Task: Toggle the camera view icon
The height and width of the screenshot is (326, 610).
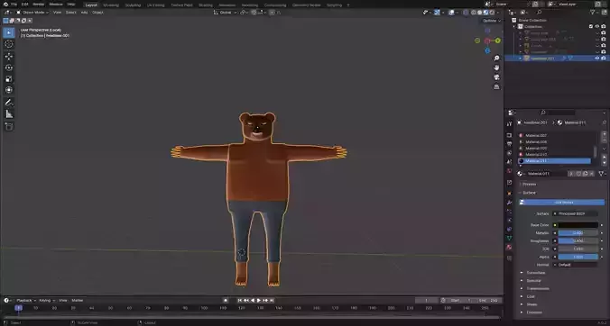Action: coord(496,77)
